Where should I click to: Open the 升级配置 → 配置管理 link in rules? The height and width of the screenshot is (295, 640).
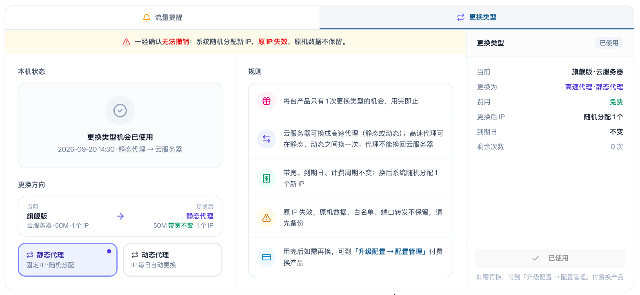[x=390, y=252]
